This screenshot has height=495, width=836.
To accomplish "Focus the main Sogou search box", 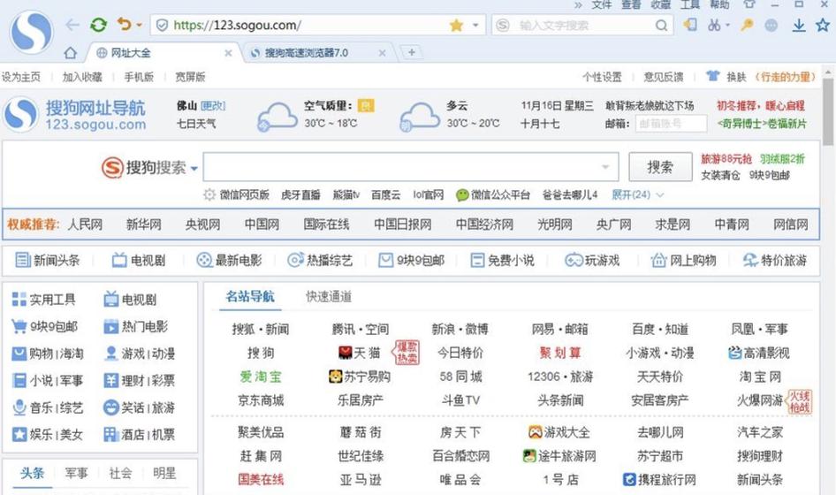I will click(411, 167).
